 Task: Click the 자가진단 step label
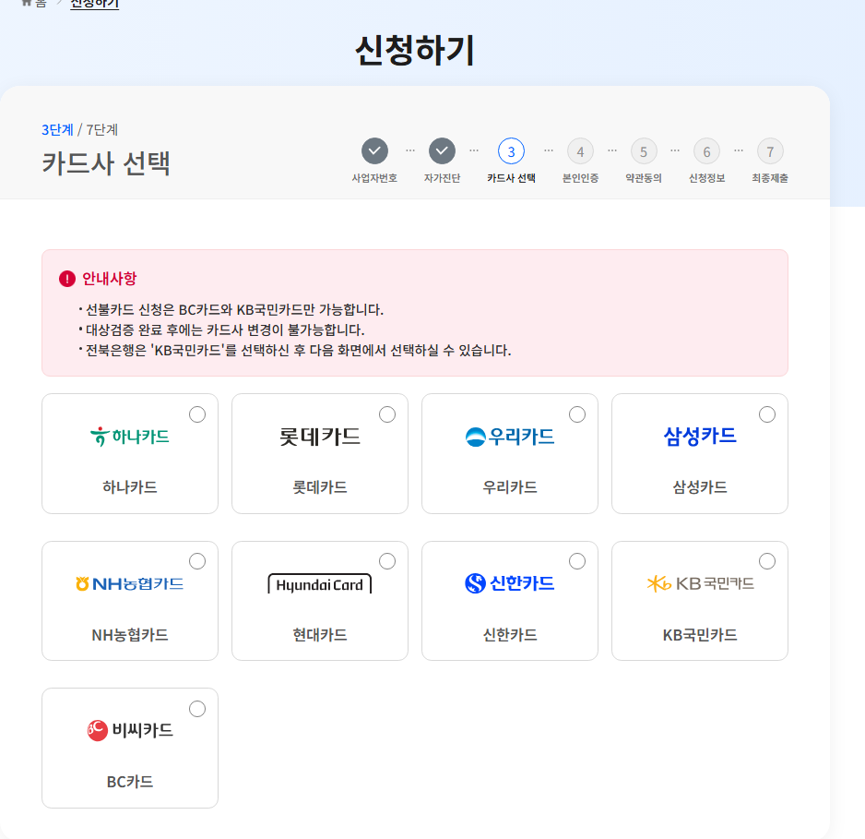pos(442,178)
